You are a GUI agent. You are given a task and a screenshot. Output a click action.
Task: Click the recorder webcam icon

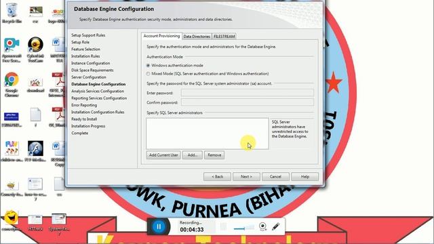262,226
